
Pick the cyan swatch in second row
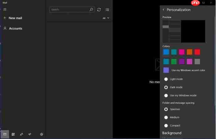coord(166,61)
